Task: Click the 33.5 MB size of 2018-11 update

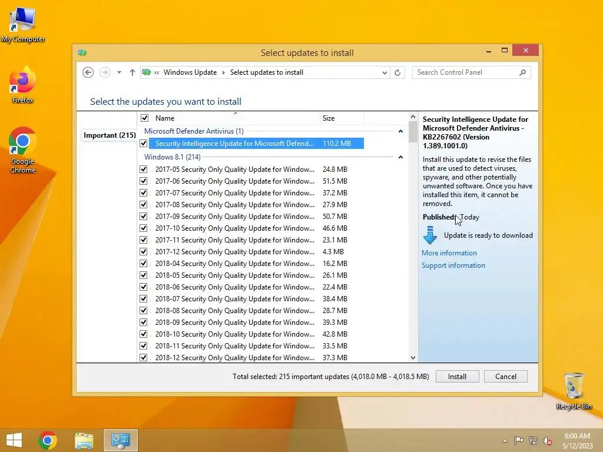Action: click(334, 346)
